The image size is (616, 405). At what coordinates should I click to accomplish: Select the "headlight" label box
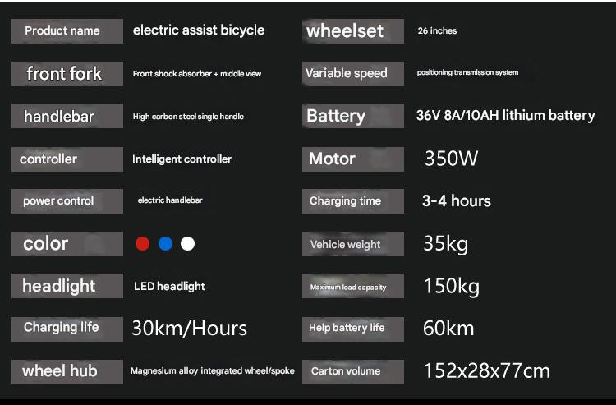[67, 286]
